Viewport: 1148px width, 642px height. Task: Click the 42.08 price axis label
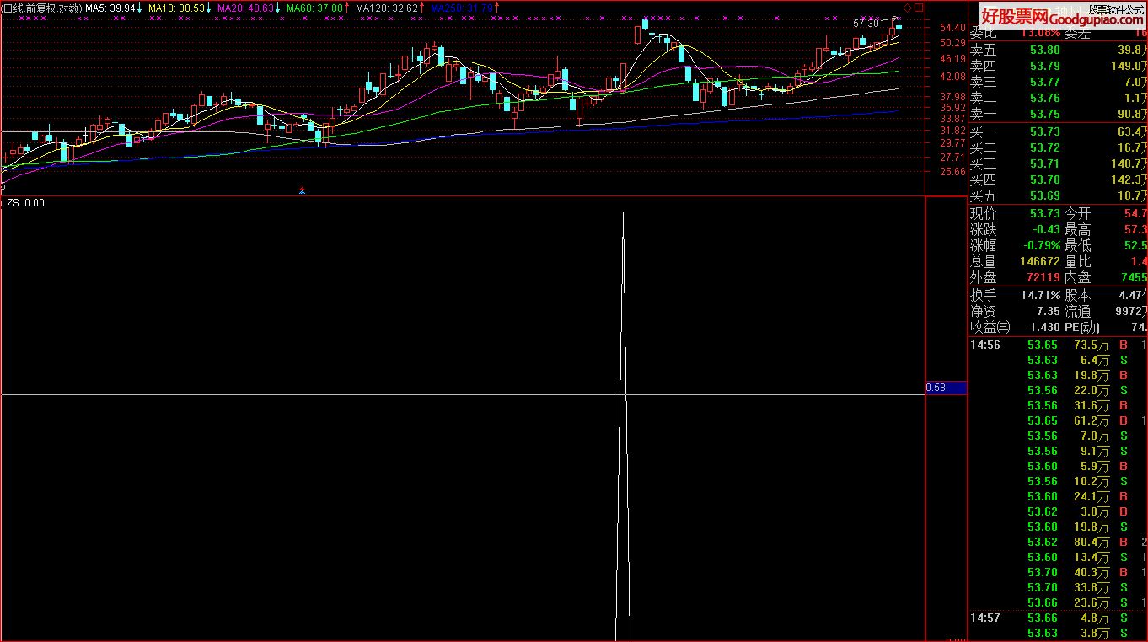pos(953,77)
